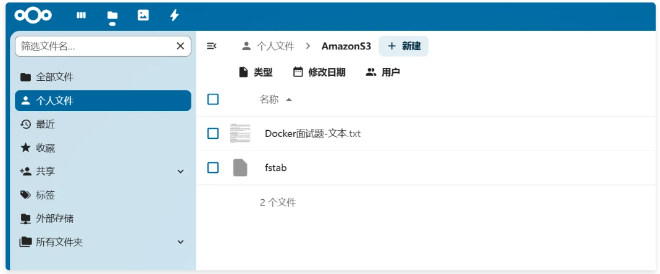
Task: Open the Dashboard app icon
Action: coord(81,15)
